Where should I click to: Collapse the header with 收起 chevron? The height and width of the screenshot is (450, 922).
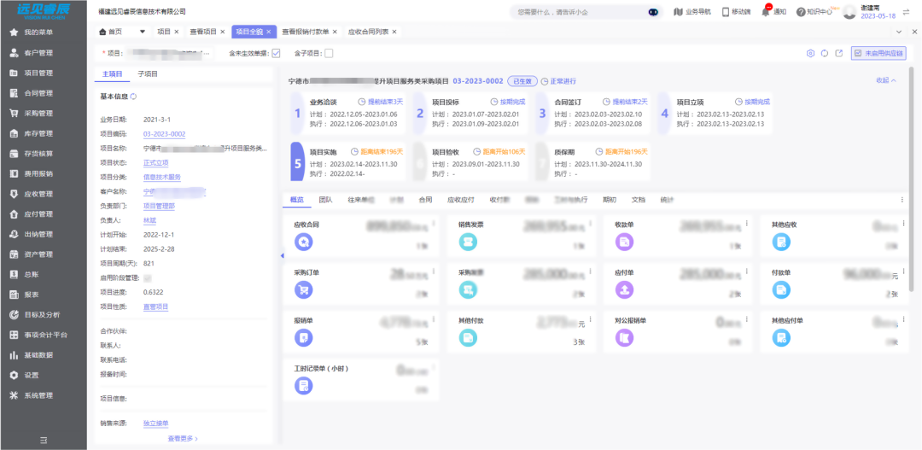(x=886, y=80)
